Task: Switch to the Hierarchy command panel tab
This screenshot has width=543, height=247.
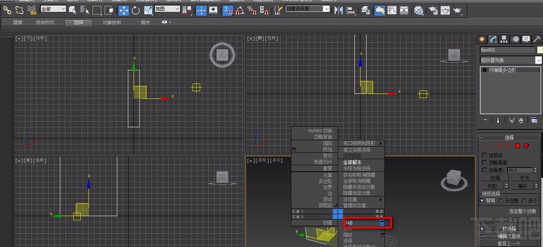Action: [504, 39]
